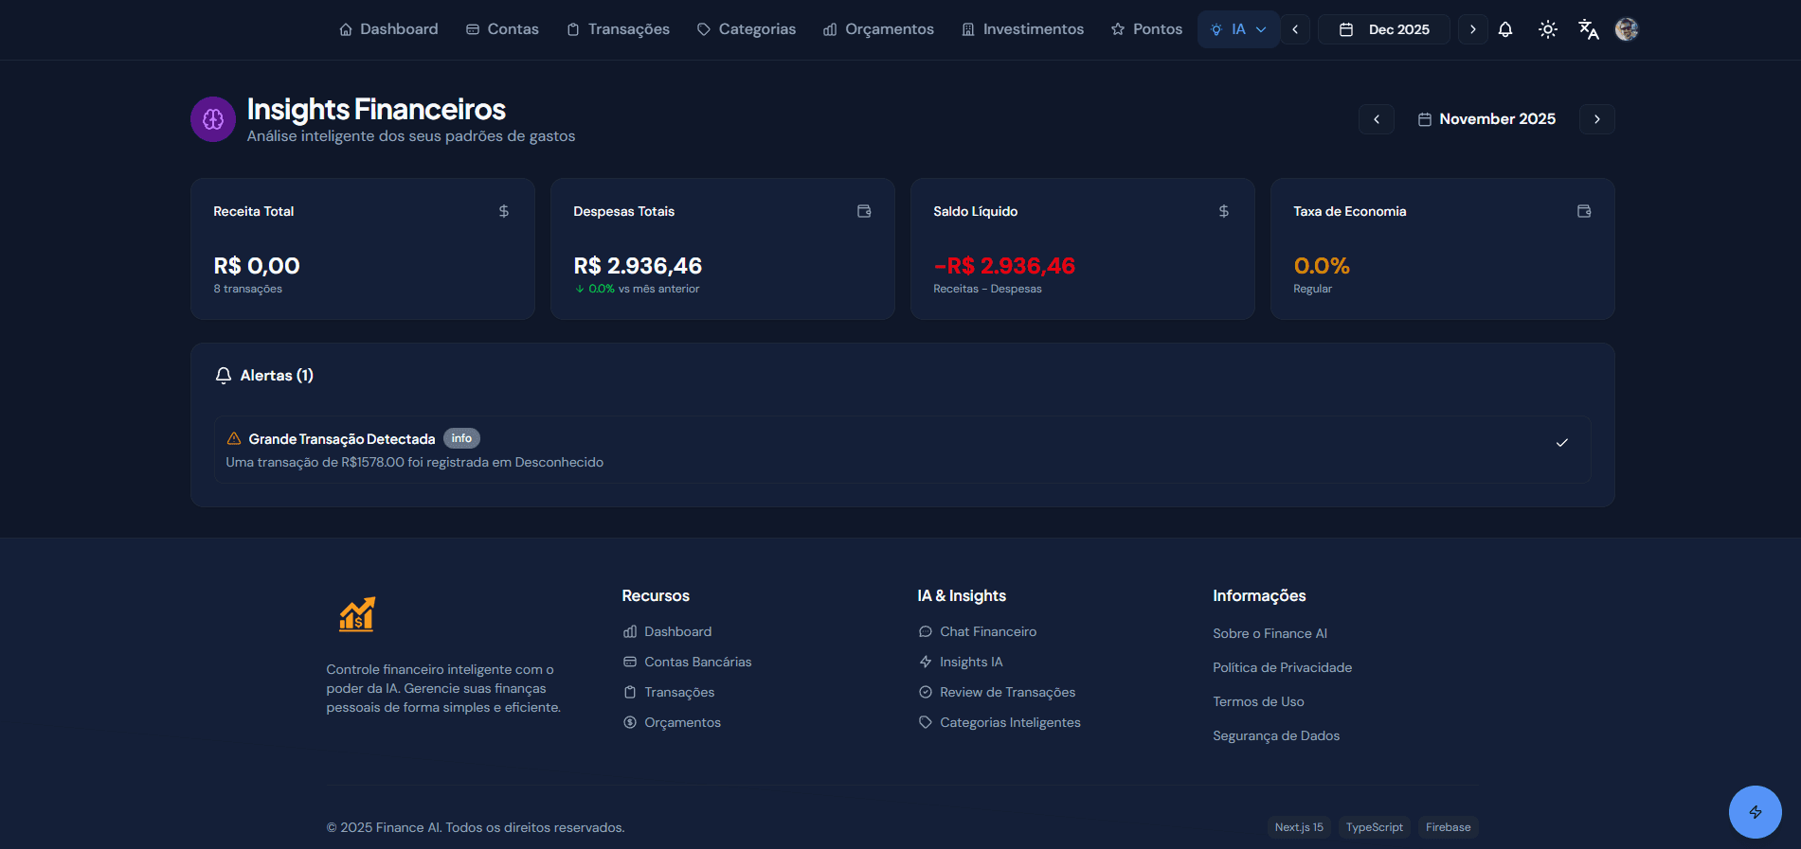
Task: Go to Contas in top navigation
Action: click(x=502, y=29)
